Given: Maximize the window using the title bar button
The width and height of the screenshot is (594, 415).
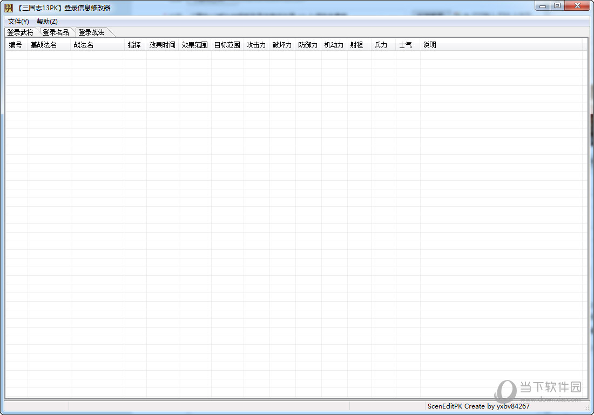Looking at the screenshot, I should pos(557,5).
